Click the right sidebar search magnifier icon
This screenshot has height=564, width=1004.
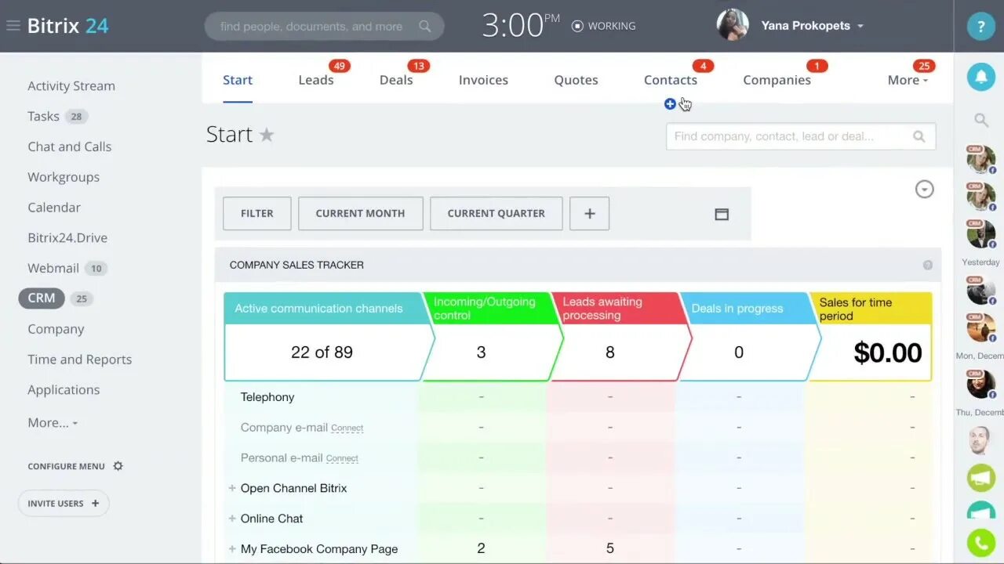tap(981, 120)
